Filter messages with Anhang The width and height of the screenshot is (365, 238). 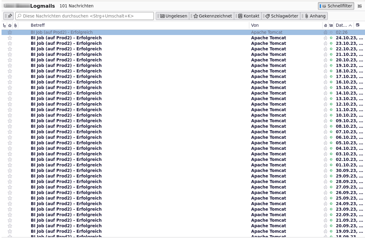[x=314, y=16]
